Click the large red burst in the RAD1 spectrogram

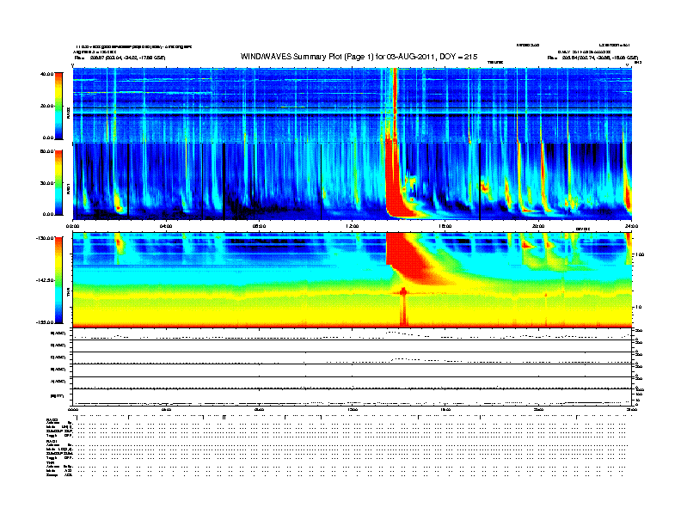coord(395,182)
